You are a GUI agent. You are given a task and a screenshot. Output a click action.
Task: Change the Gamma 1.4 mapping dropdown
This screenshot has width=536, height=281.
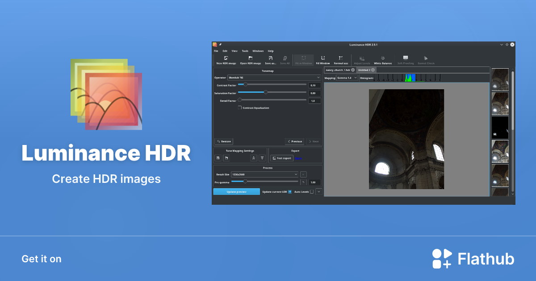348,77
